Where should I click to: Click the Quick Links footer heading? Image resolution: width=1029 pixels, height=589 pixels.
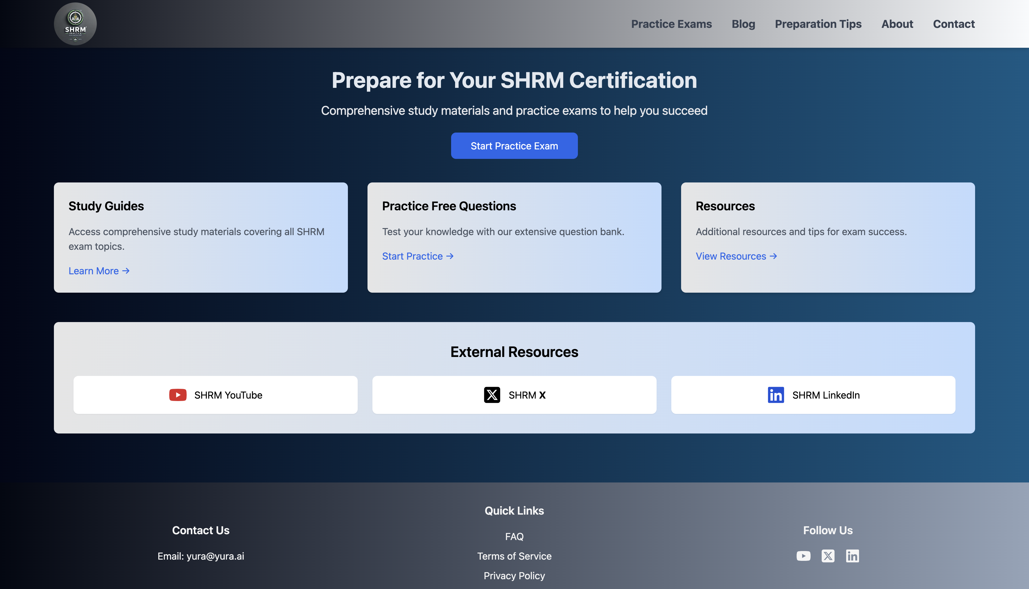point(514,511)
